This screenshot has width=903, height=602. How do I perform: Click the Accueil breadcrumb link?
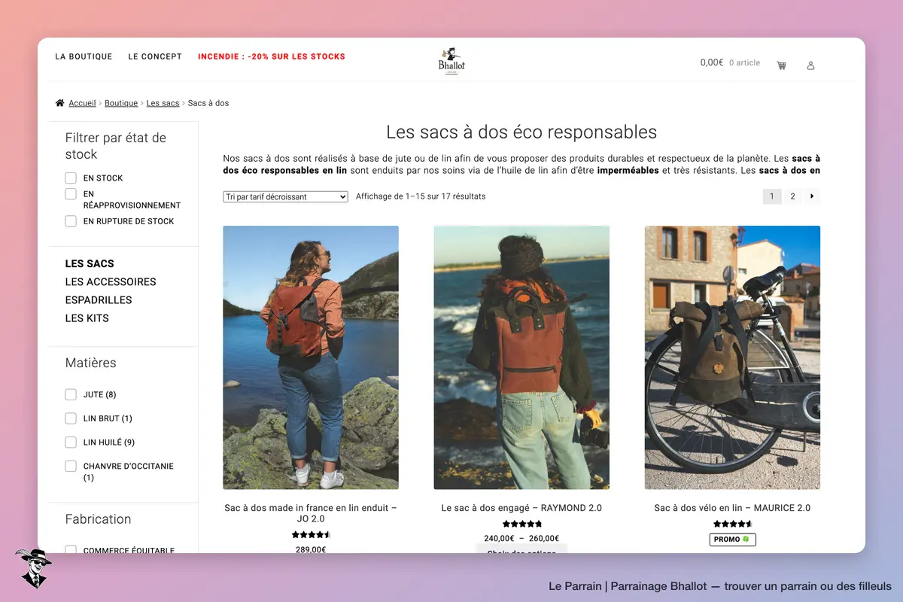[x=82, y=103]
